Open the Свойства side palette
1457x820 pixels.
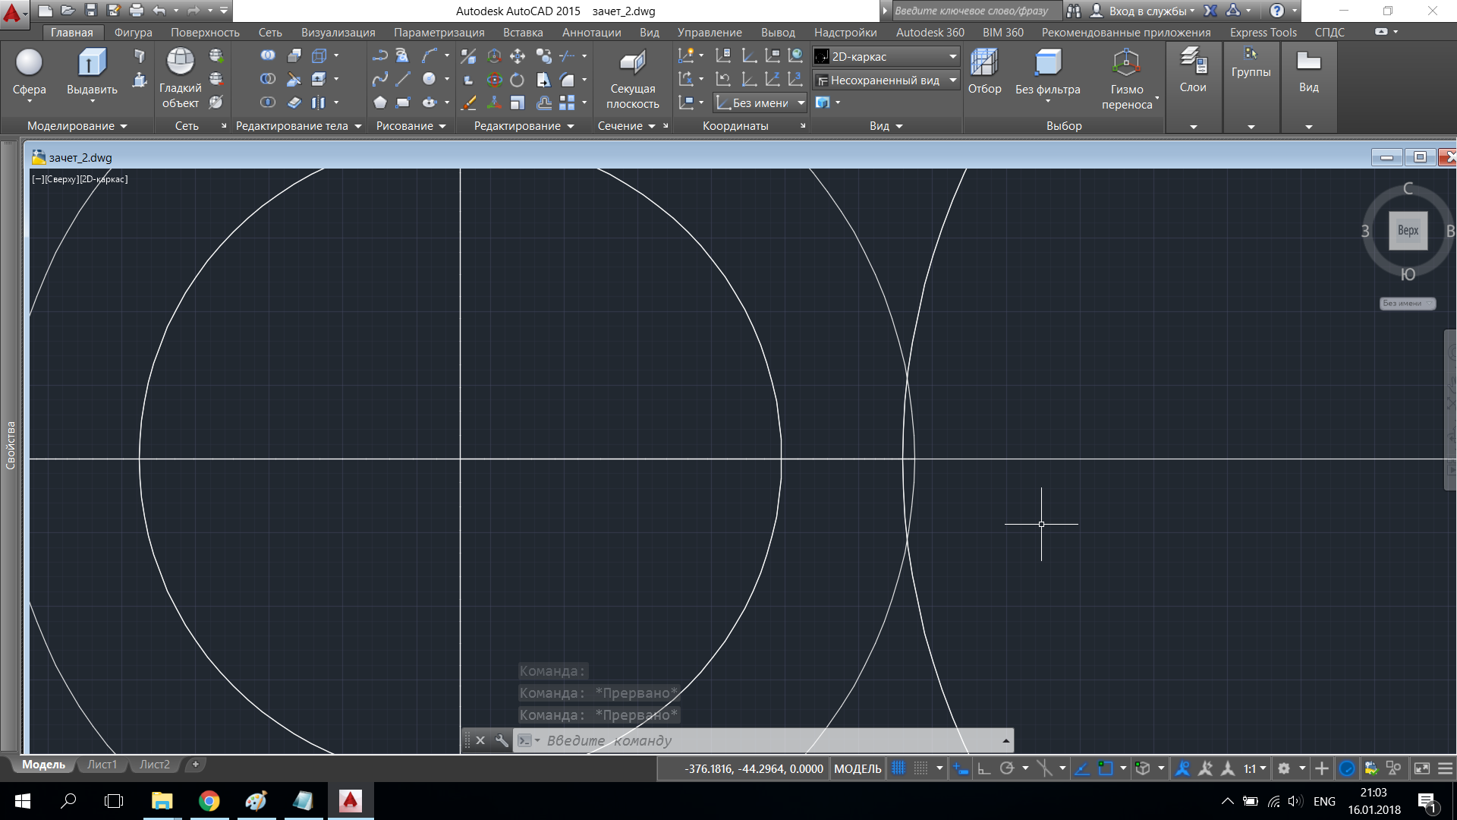click(x=11, y=445)
